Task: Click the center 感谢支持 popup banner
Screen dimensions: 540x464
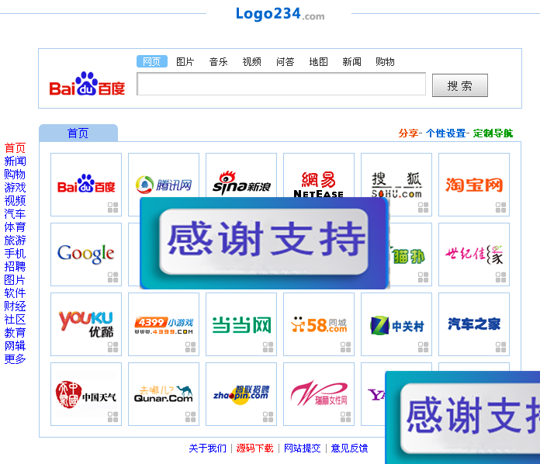Action: click(265, 243)
